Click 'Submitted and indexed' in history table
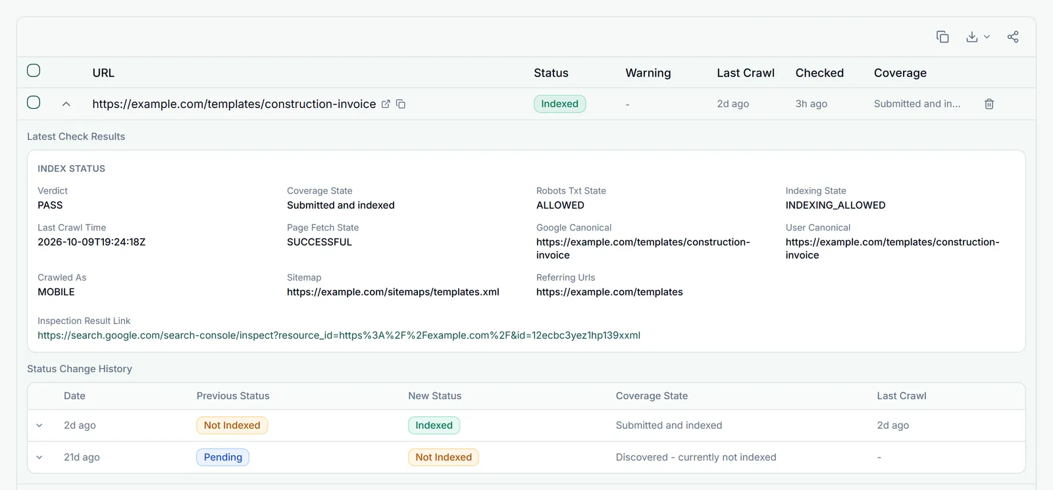Viewport: 1053px width, 490px height. pos(669,425)
